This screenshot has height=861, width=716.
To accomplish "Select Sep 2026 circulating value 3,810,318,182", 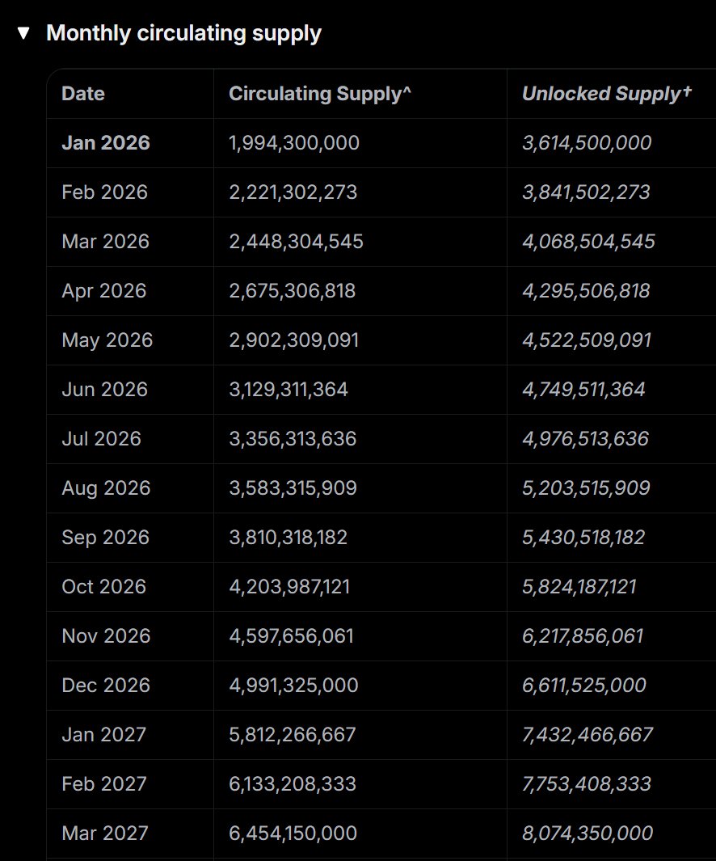I will point(288,538).
